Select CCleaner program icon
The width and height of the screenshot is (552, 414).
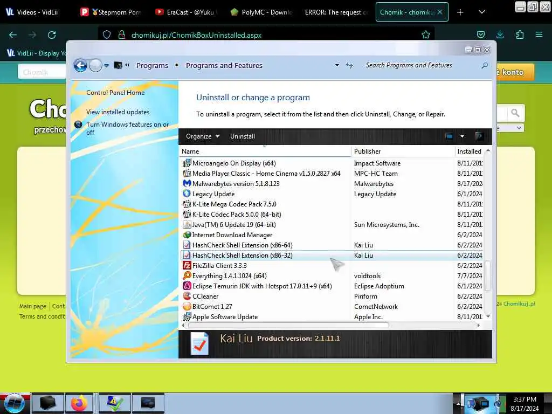click(187, 296)
